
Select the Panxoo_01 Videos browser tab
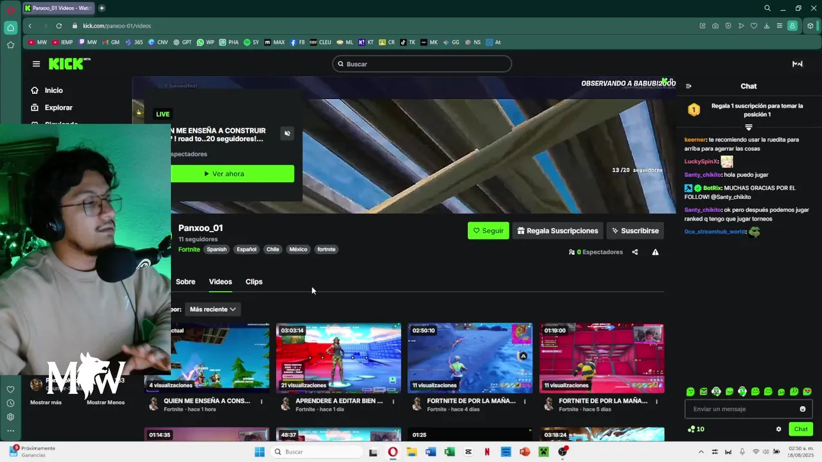coord(59,8)
